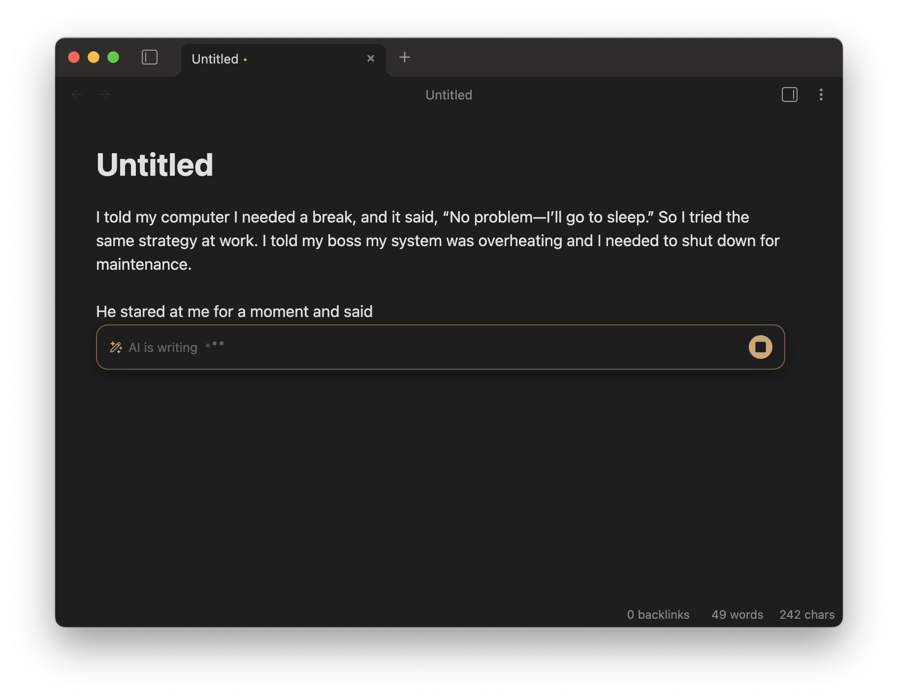Click the 49 words counter
The height and width of the screenshot is (700, 898).
click(737, 615)
